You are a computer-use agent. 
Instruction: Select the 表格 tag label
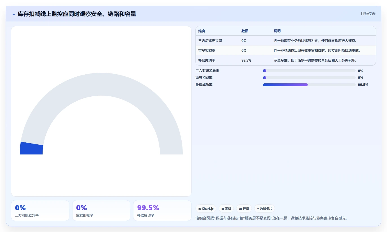click(228, 209)
